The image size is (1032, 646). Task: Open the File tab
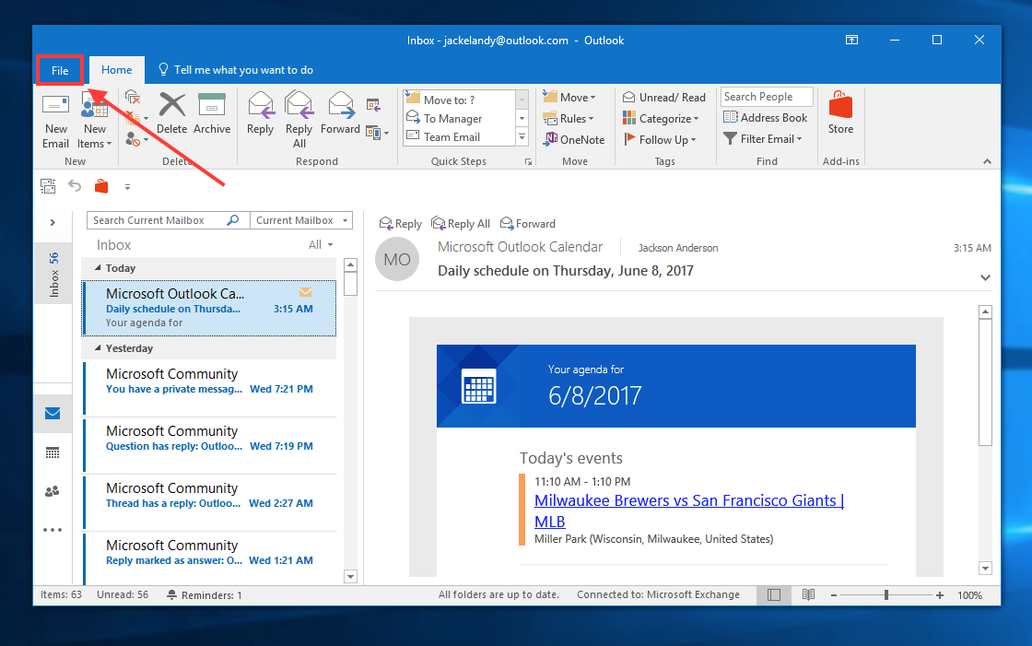[60, 70]
